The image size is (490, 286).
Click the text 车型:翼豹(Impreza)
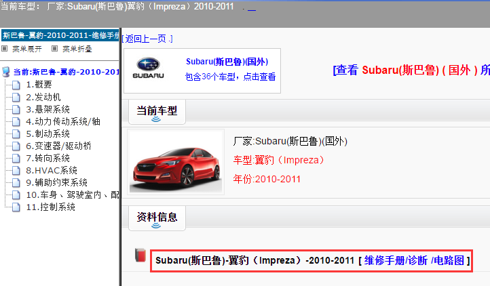coord(279,160)
